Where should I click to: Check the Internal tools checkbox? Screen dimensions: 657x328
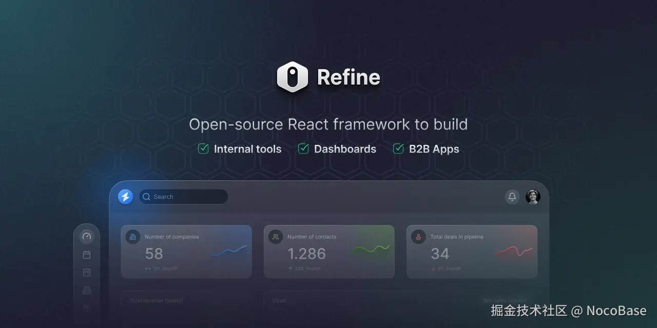[203, 149]
